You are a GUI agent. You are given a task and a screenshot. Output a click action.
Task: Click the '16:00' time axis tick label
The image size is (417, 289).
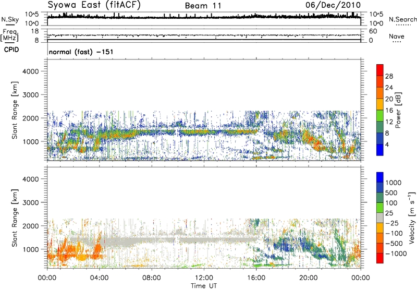[x=256, y=278]
